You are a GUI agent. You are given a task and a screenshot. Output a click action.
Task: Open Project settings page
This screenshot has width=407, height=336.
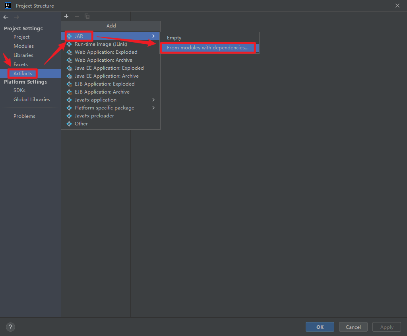[x=30, y=37]
